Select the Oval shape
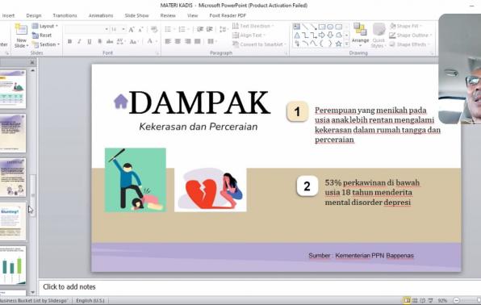This screenshot has width=481, height=305. click(x=330, y=27)
